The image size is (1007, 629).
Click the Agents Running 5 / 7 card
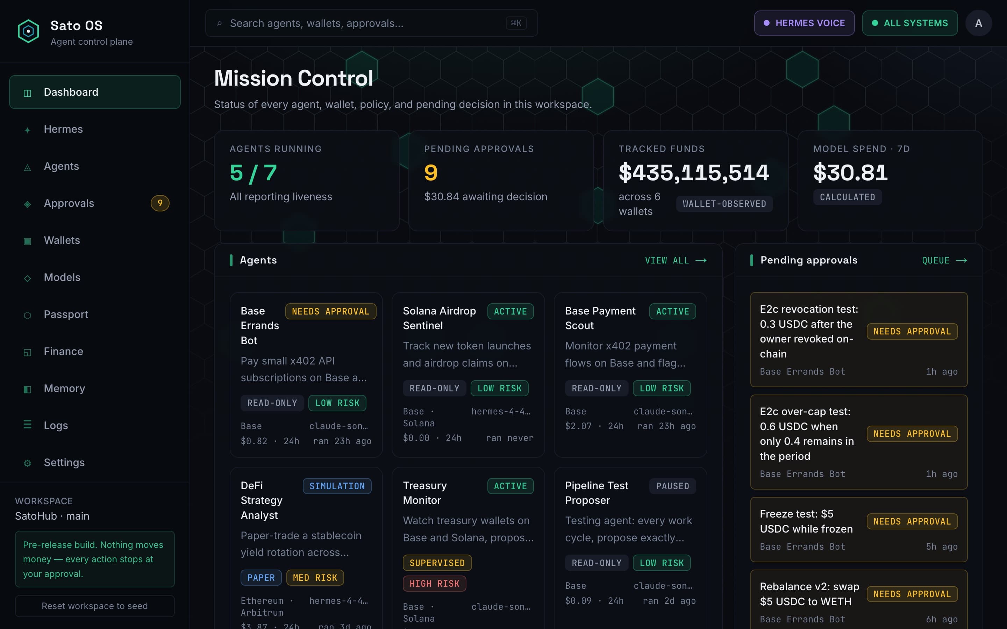tap(307, 181)
